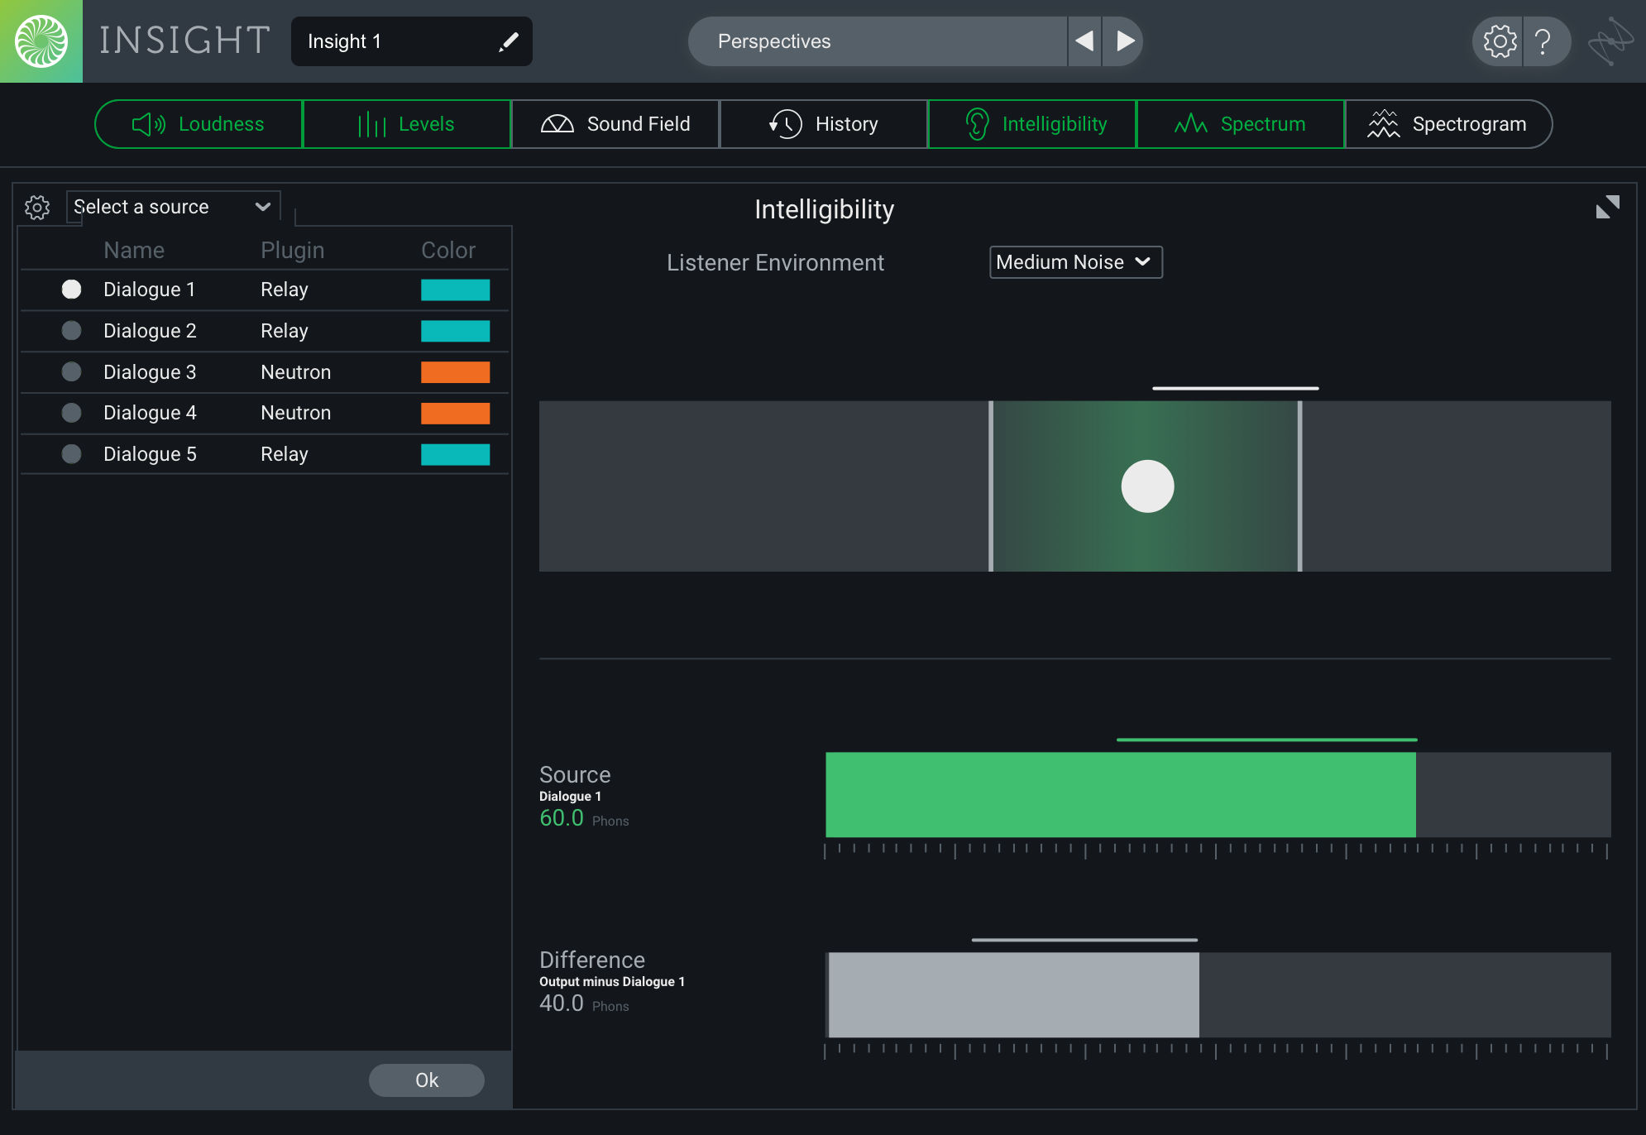Toggle the History tab
1646x1135 pixels.
pos(824,124)
